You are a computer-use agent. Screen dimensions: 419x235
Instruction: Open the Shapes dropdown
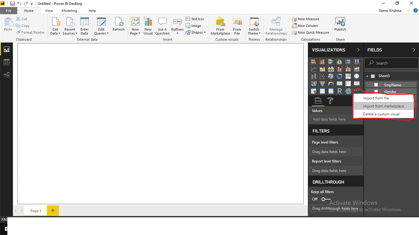[196, 33]
